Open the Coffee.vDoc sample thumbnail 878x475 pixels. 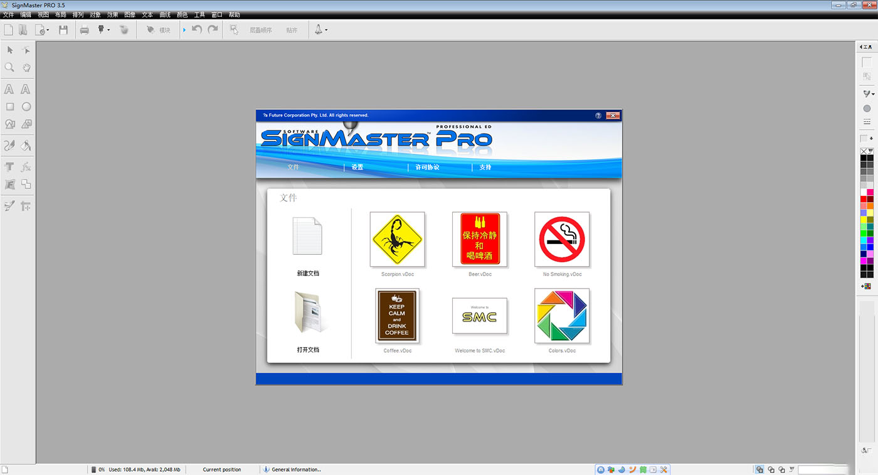click(397, 316)
